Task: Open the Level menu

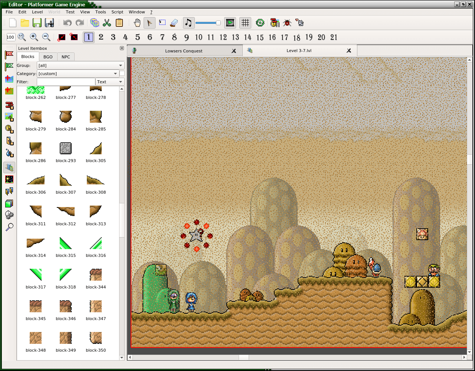Action: tap(37, 12)
